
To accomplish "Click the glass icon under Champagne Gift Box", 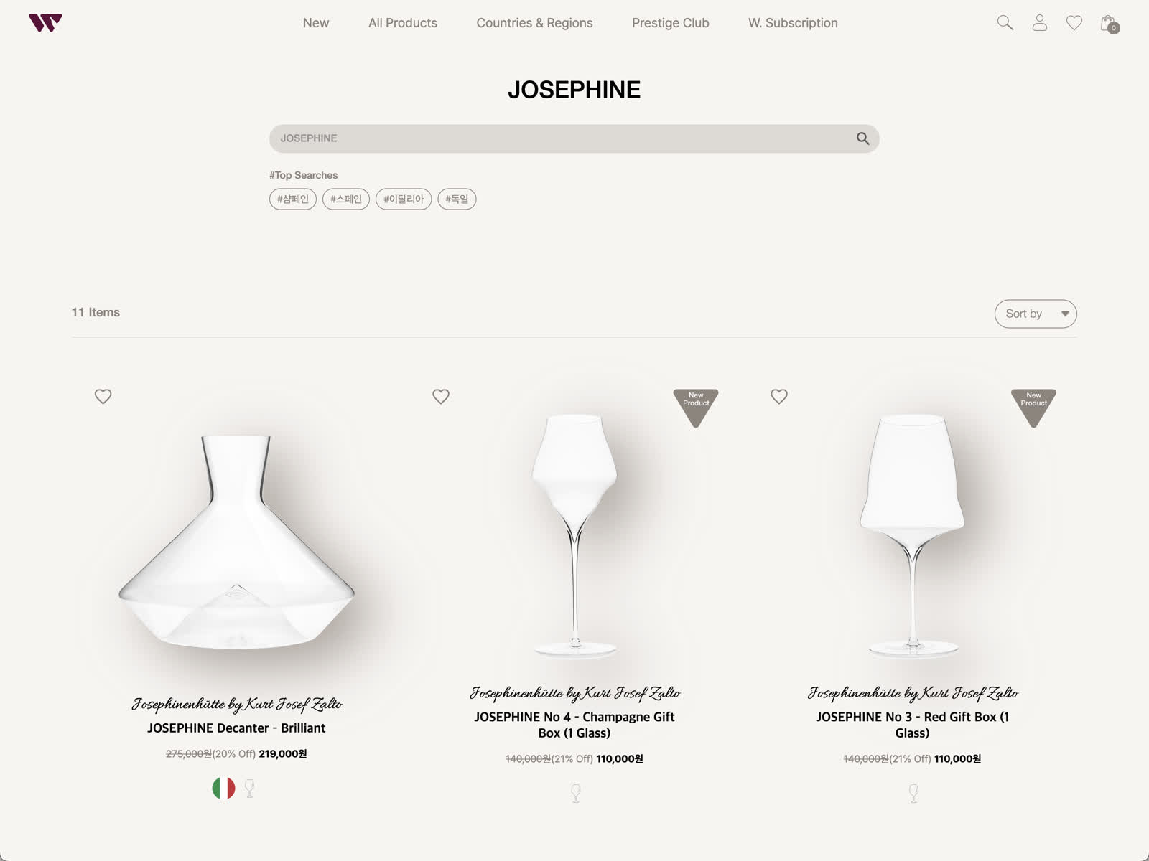I will [575, 793].
